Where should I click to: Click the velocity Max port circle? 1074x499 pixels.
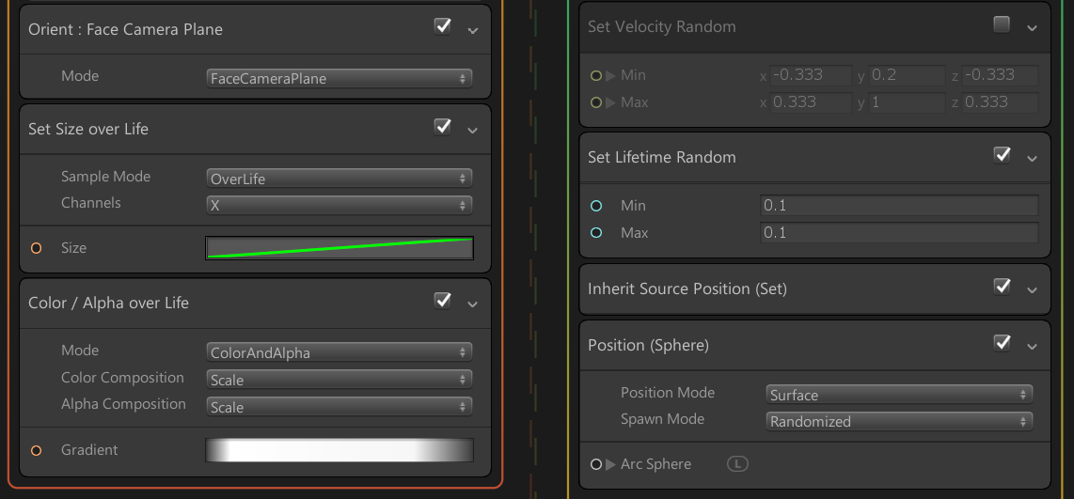tap(596, 102)
